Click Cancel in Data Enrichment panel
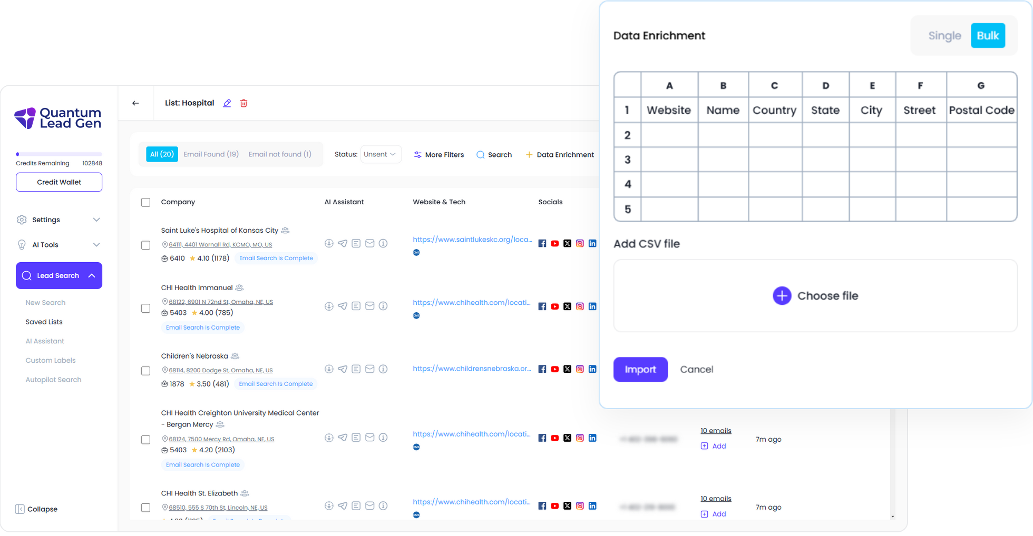Screen dimensions: 1033x536 click(697, 370)
